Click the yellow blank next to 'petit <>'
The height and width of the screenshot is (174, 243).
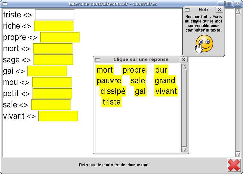click(53, 93)
